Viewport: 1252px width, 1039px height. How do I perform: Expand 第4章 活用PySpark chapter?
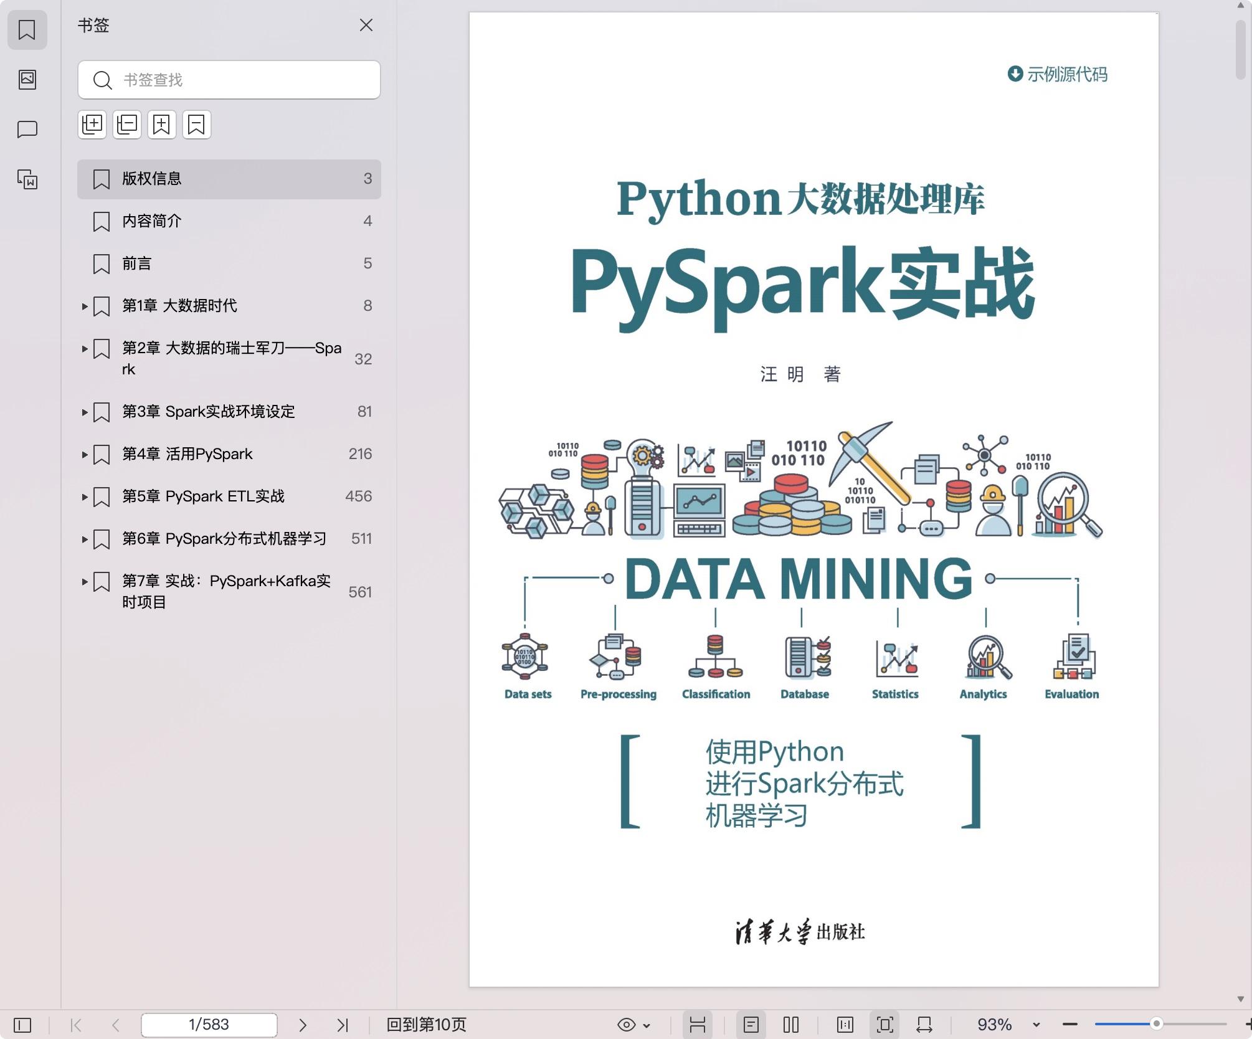(84, 454)
